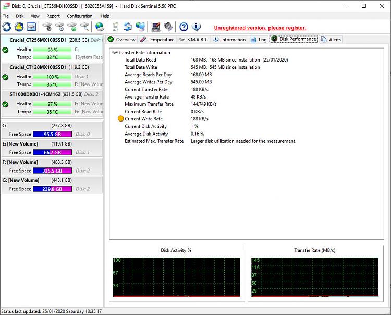The height and width of the screenshot is (315, 391).
Task: Click the disk with green checkmark icon
Action: 72,27
